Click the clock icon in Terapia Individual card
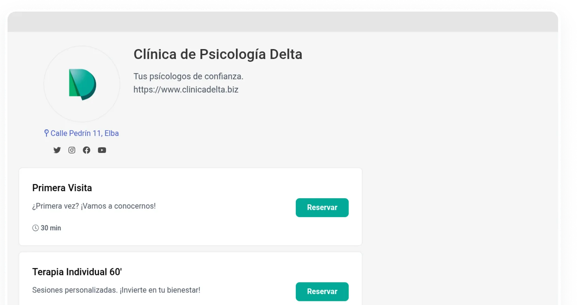 tap(35, 304)
